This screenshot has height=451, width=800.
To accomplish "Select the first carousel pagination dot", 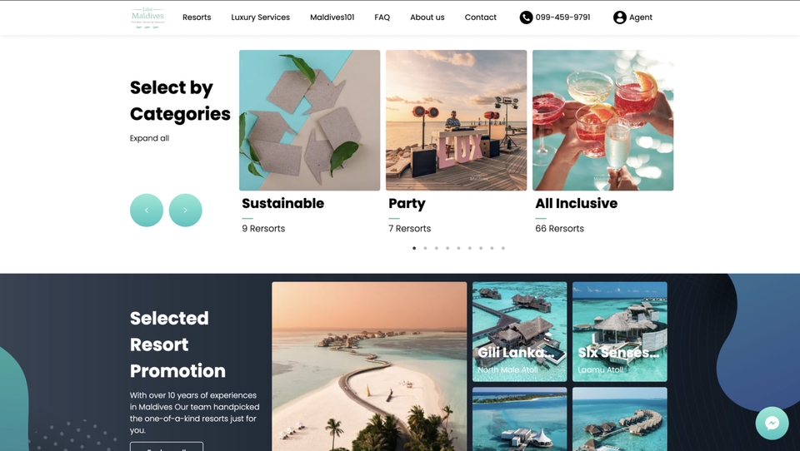I will click(x=414, y=248).
